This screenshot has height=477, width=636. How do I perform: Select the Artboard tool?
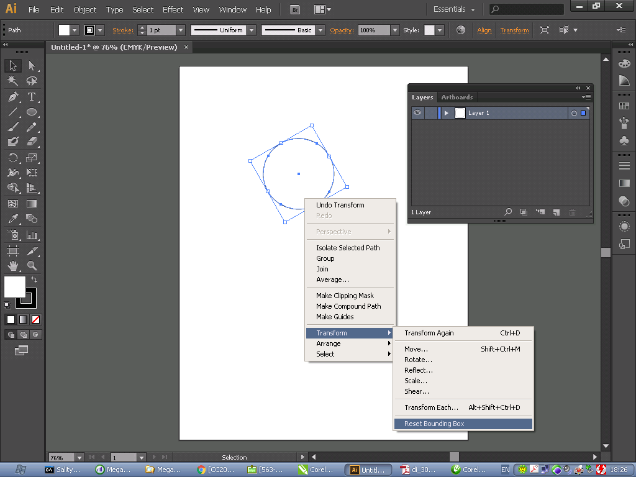point(13,251)
